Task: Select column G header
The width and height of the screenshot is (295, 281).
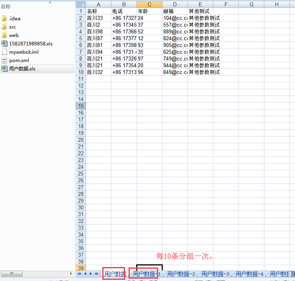Action: [251, 4]
